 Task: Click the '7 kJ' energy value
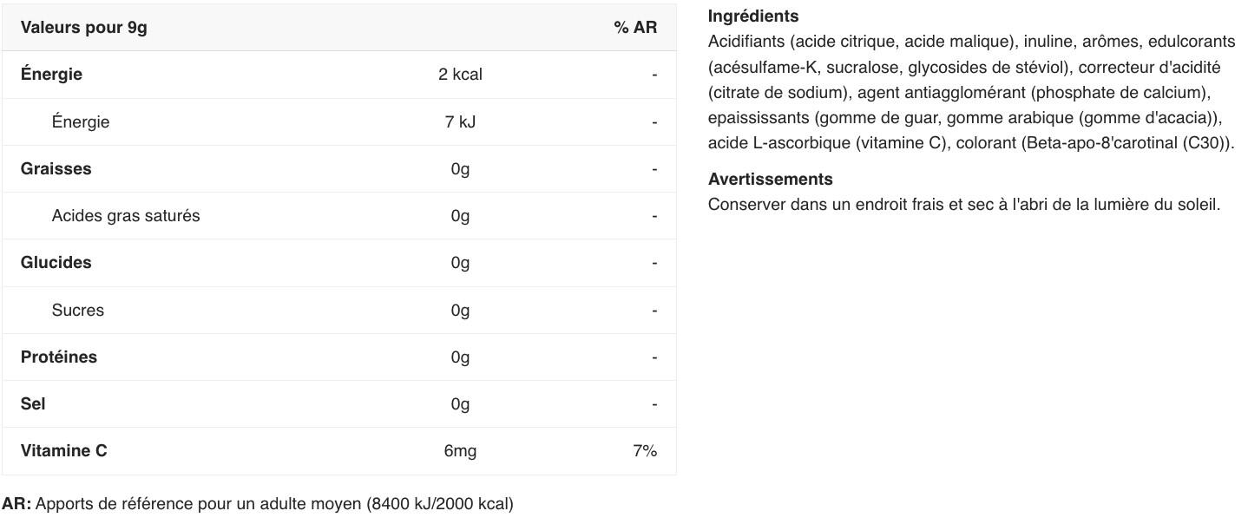(x=460, y=122)
